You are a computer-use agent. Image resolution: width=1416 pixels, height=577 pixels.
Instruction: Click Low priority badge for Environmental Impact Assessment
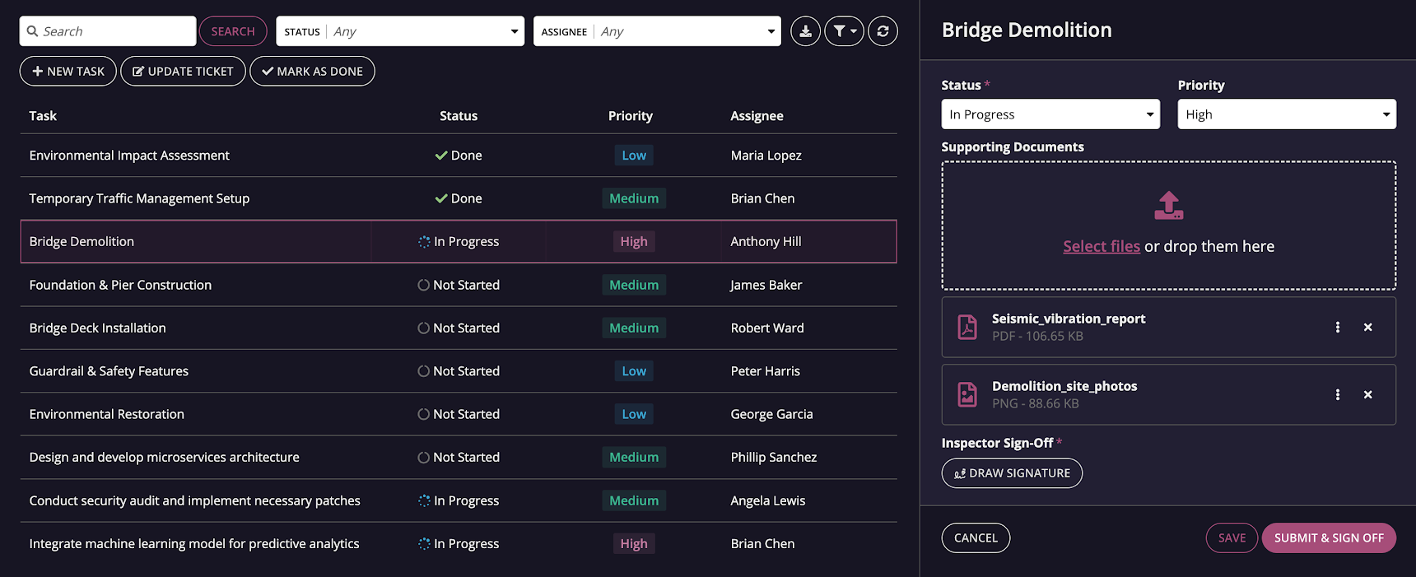coord(634,156)
